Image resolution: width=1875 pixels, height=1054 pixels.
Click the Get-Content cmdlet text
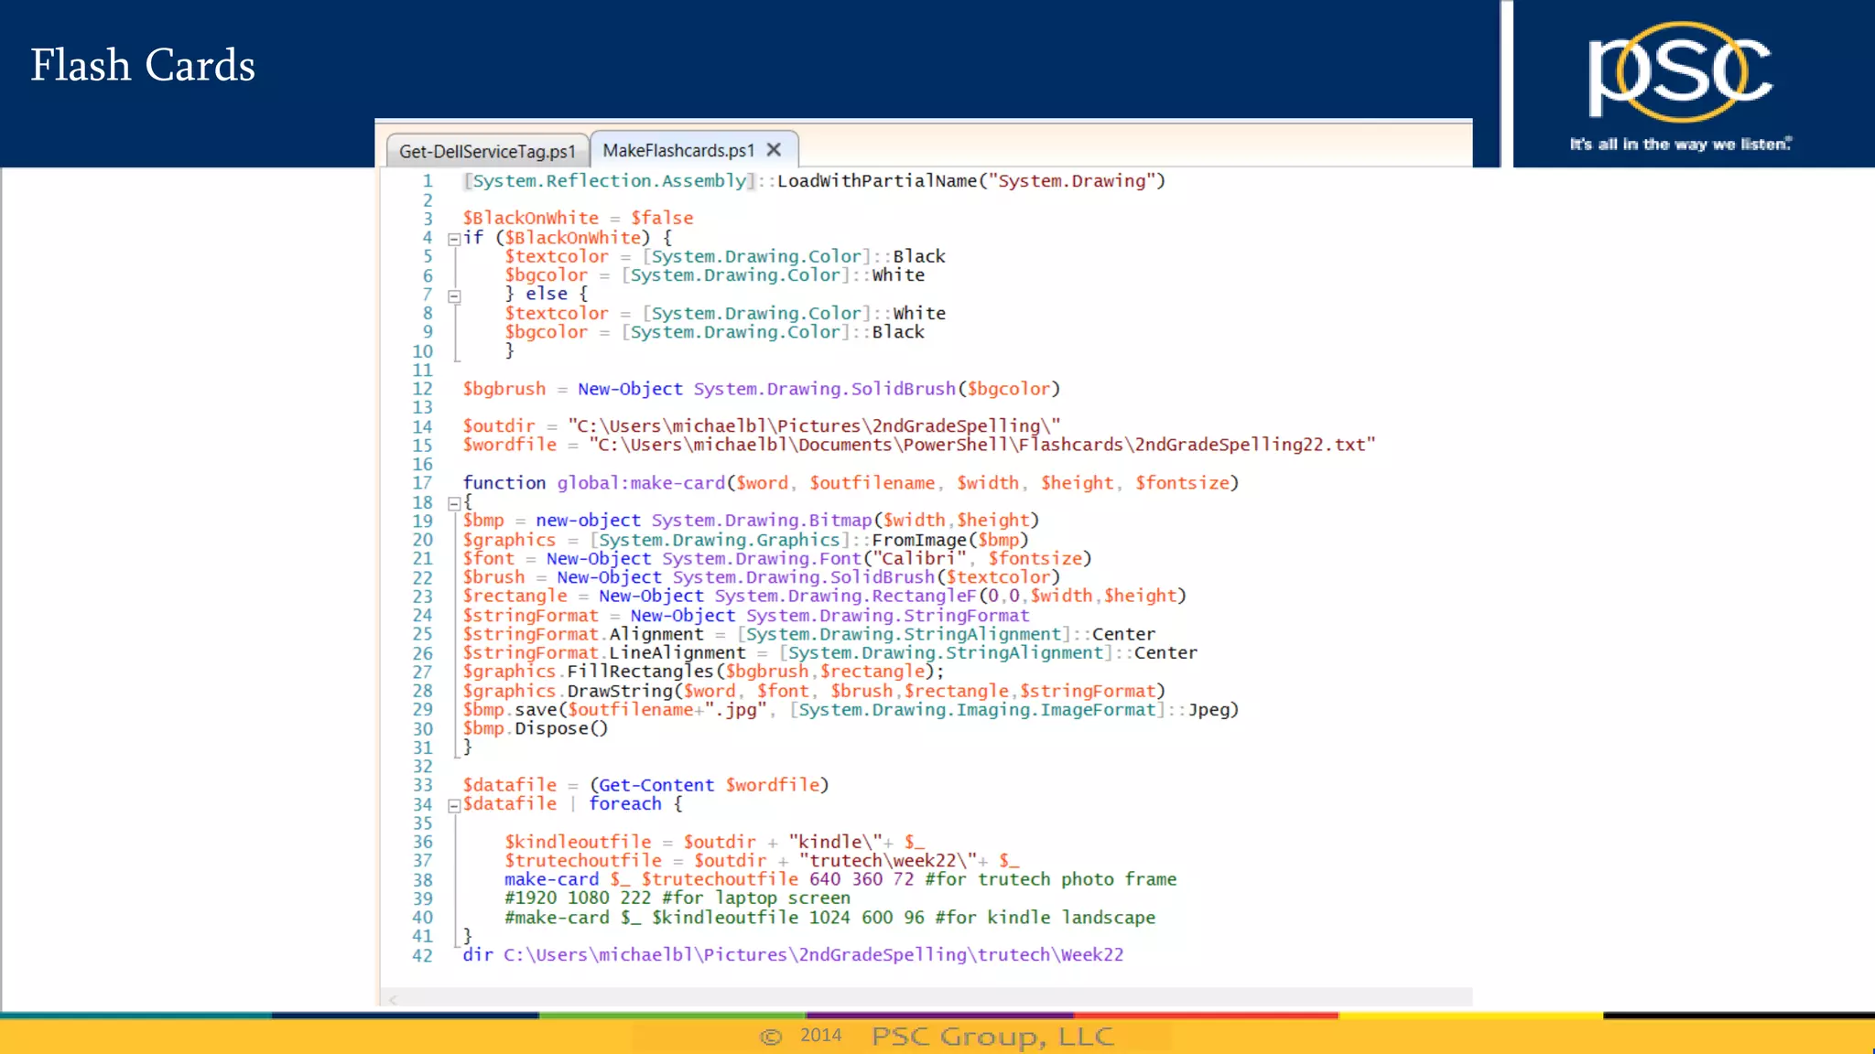pos(656,785)
